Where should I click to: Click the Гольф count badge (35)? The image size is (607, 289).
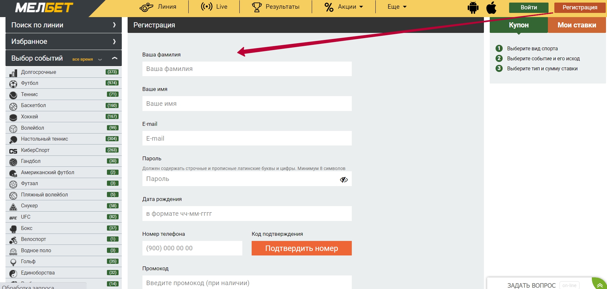pos(113,261)
